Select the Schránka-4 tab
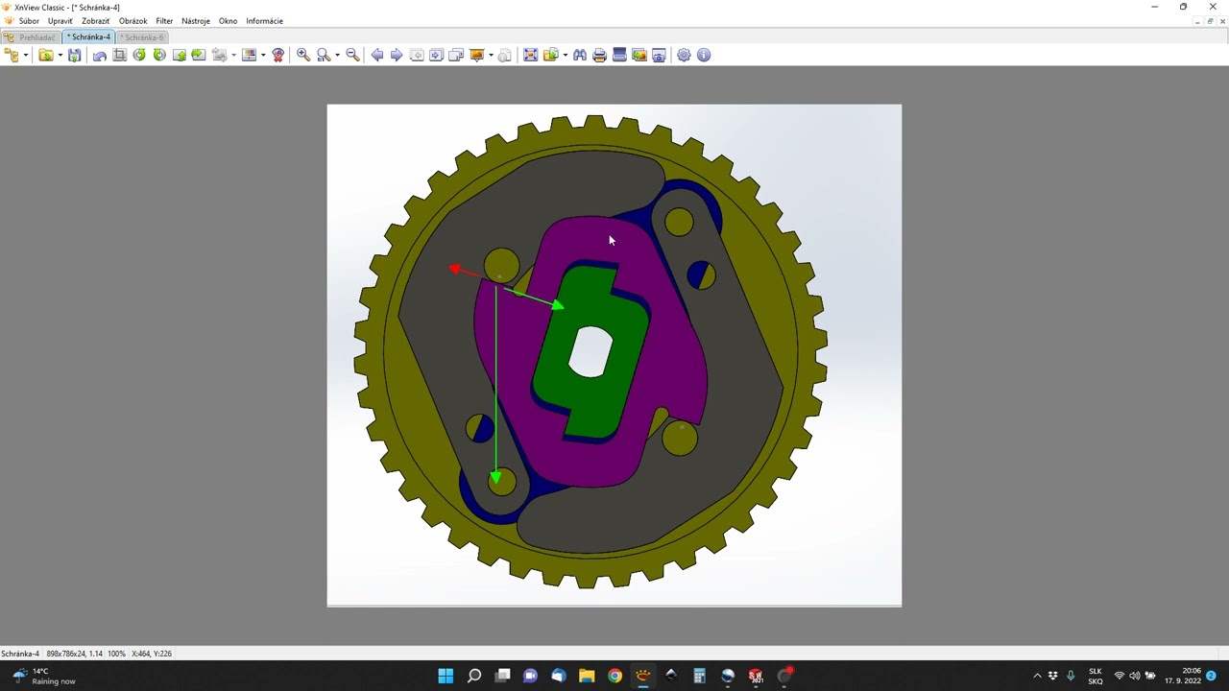Image resolution: width=1229 pixels, height=691 pixels. 89,37
